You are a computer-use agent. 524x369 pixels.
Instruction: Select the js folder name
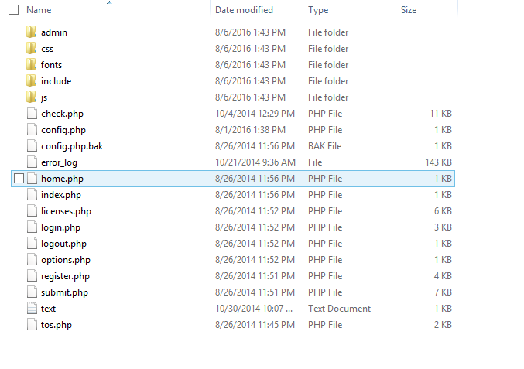[44, 97]
